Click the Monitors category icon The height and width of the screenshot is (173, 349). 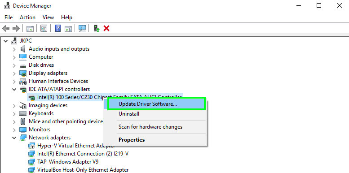pyautogui.click(x=23, y=130)
